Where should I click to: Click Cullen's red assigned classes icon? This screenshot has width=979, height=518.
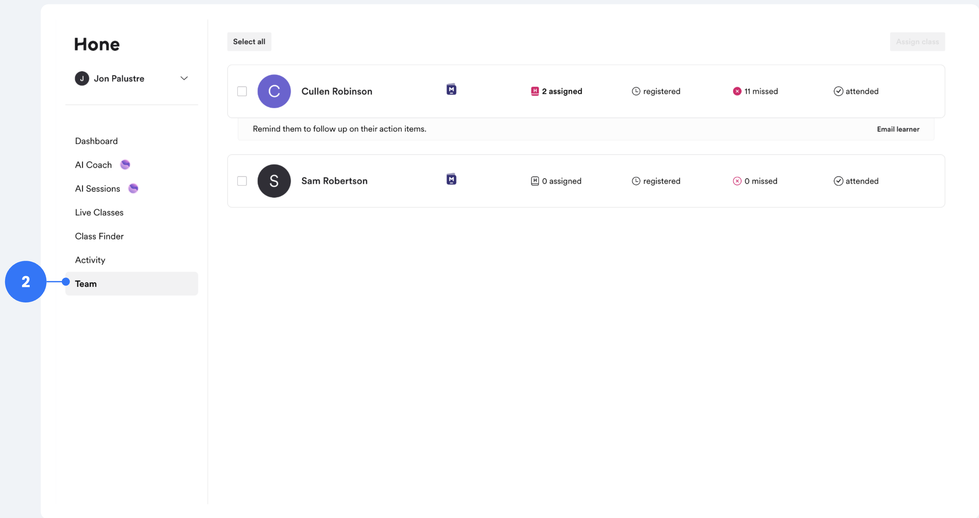pos(535,91)
